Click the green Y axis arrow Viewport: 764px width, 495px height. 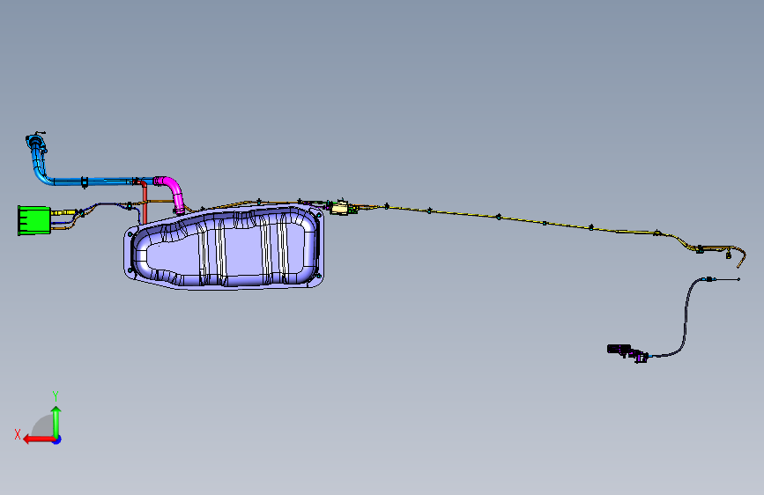[56, 422]
